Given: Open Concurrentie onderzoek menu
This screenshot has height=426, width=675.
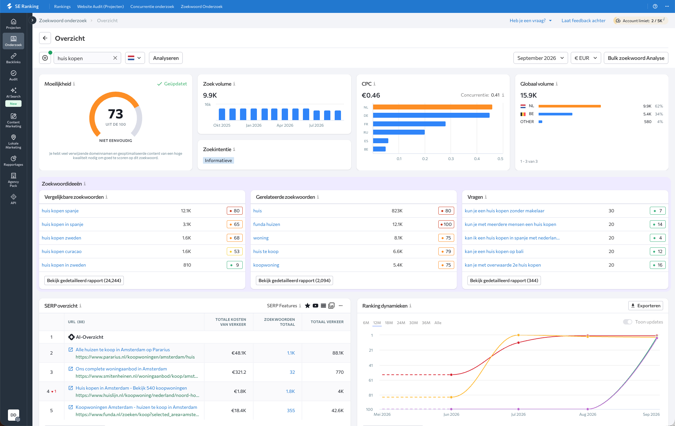Looking at the screenshot, I should pyautogui.click(x=152, y=6).
